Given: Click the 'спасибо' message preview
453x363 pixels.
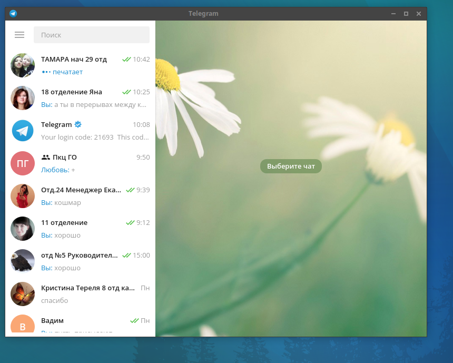Looking at the screenshot, I should (x=55, y=301).
